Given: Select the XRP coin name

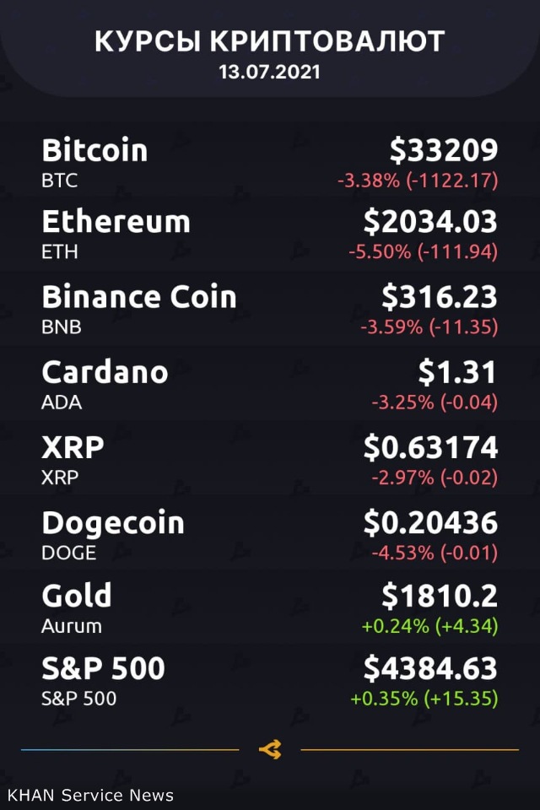Looking at the screenshot, I should [x=73, y=447].
